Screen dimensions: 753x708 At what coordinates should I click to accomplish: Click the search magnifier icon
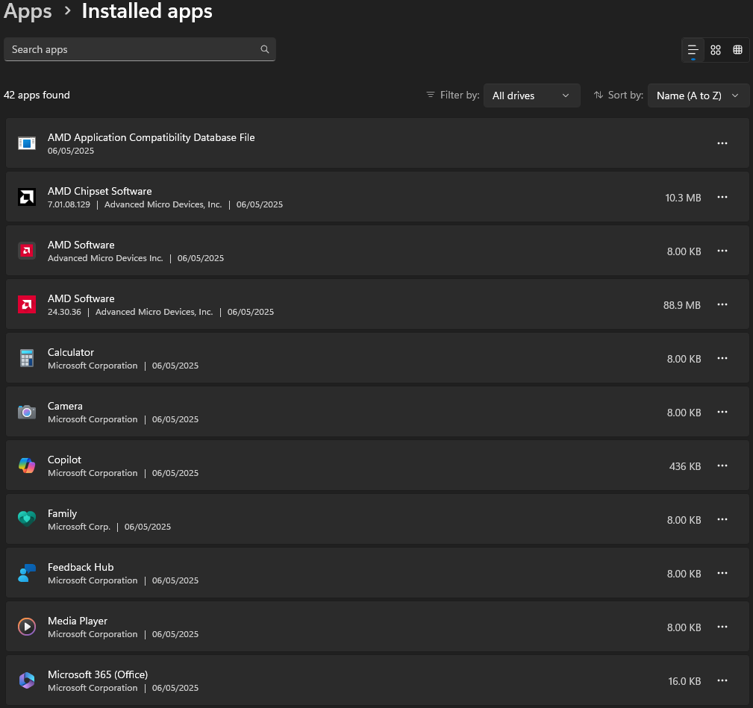pos(265,49)
